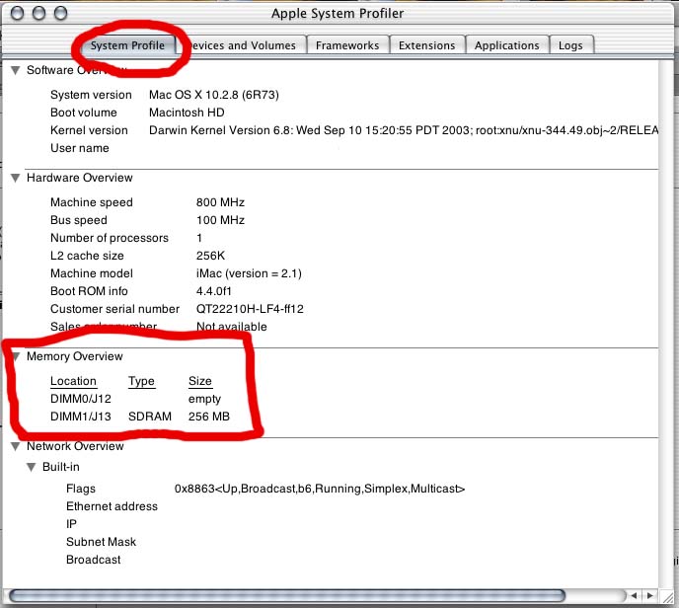Click the 100 MHz bus speed value
Image resolution: width=679 pixels, height=608 pixels.
click(x=220, y=220)
